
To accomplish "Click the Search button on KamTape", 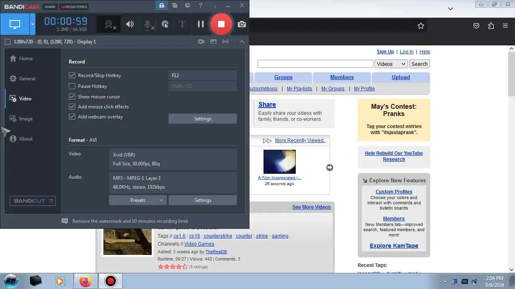I will click(420, 64).
